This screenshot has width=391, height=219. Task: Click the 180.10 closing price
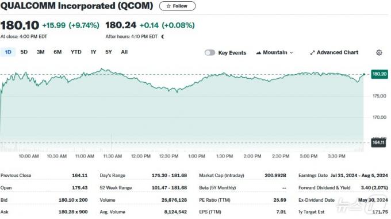pyautogui.click(x=20, y=25)
